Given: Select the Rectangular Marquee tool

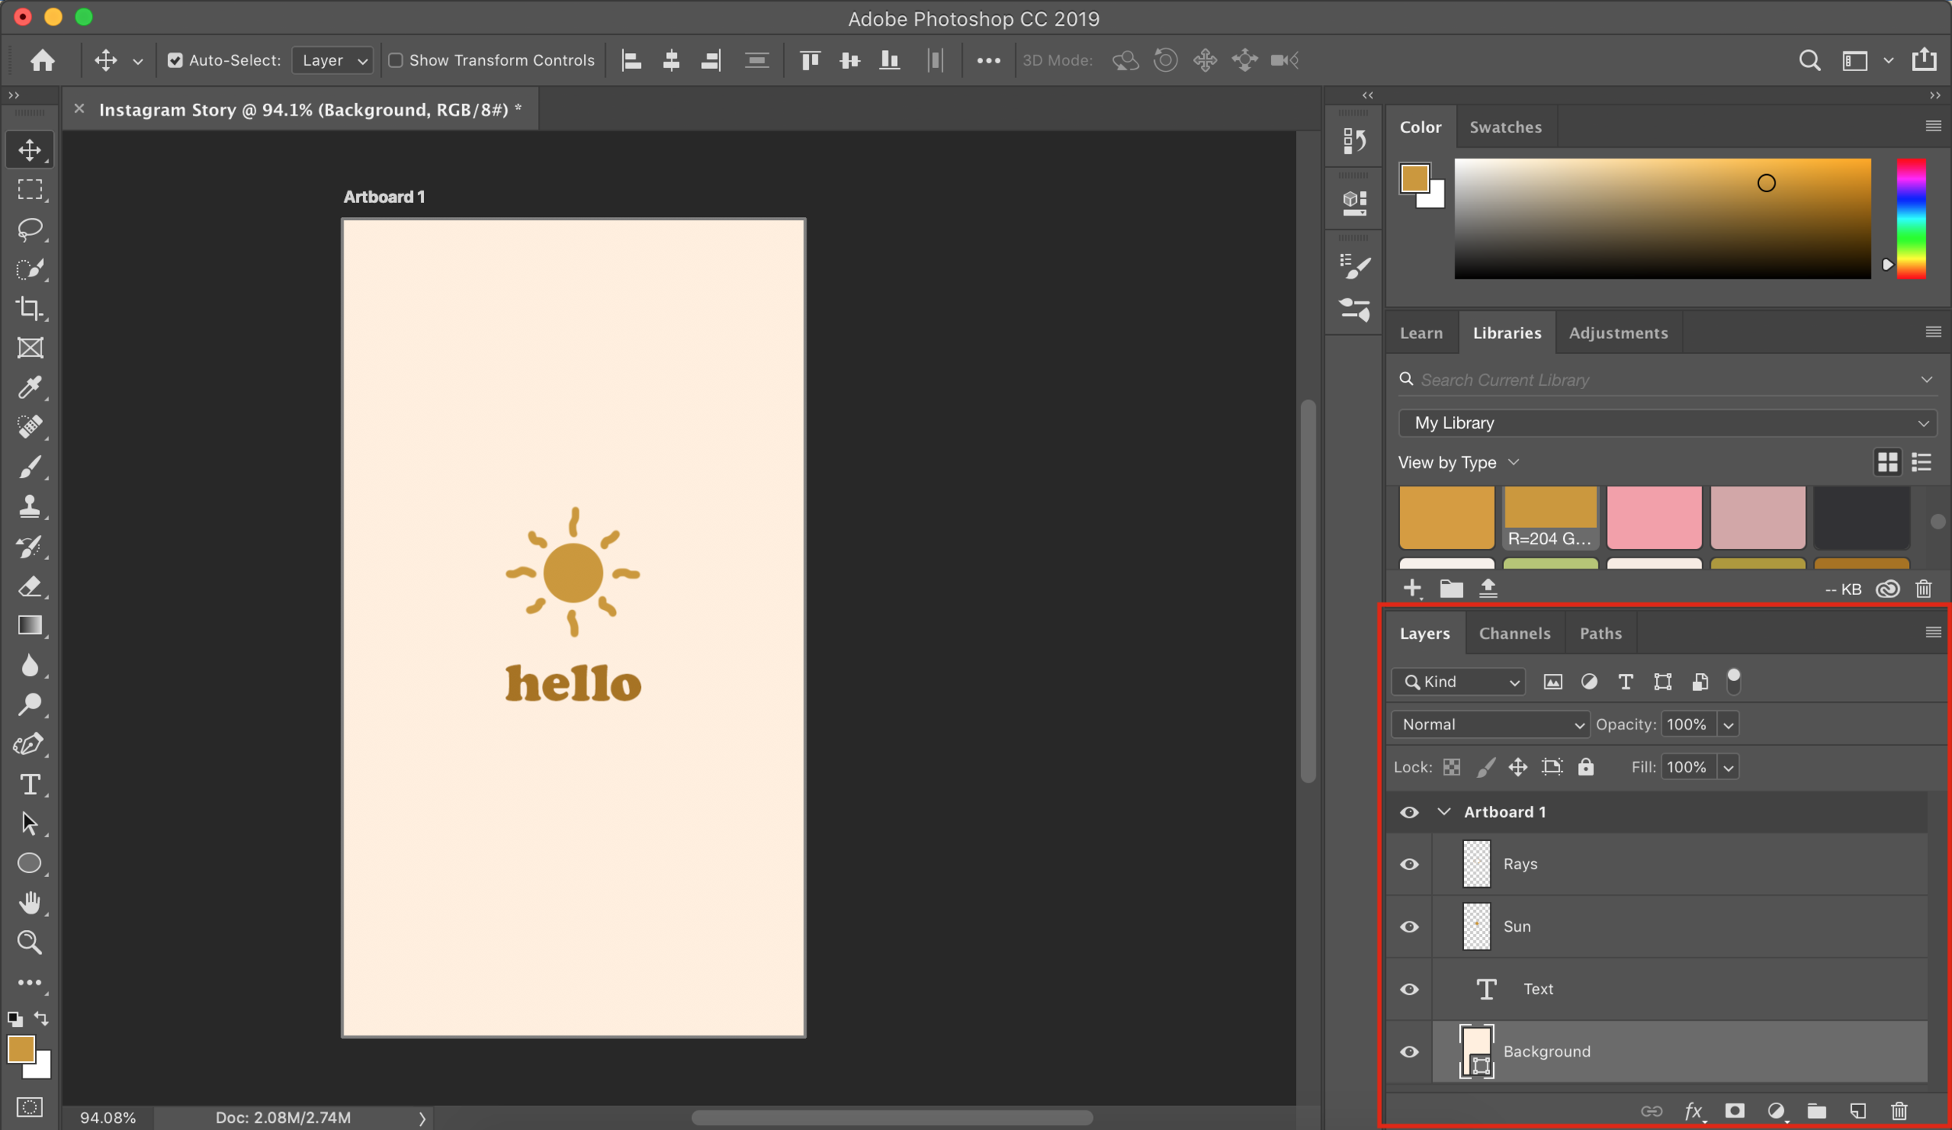Looking at the screenshot, I should click(x=30, y=189).
